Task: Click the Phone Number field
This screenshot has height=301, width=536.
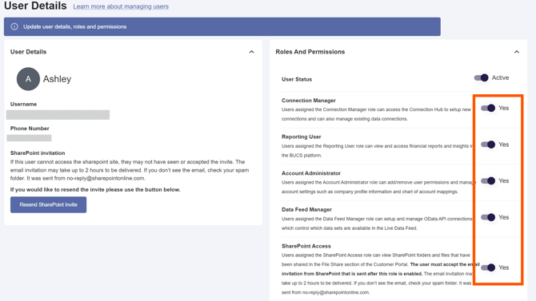Action: [29, 138]
